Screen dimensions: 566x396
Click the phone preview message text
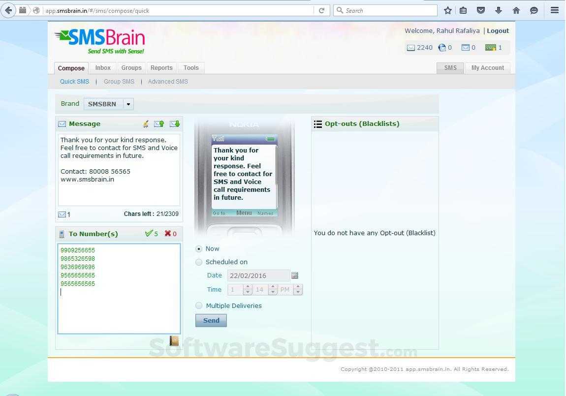point(243,174)
